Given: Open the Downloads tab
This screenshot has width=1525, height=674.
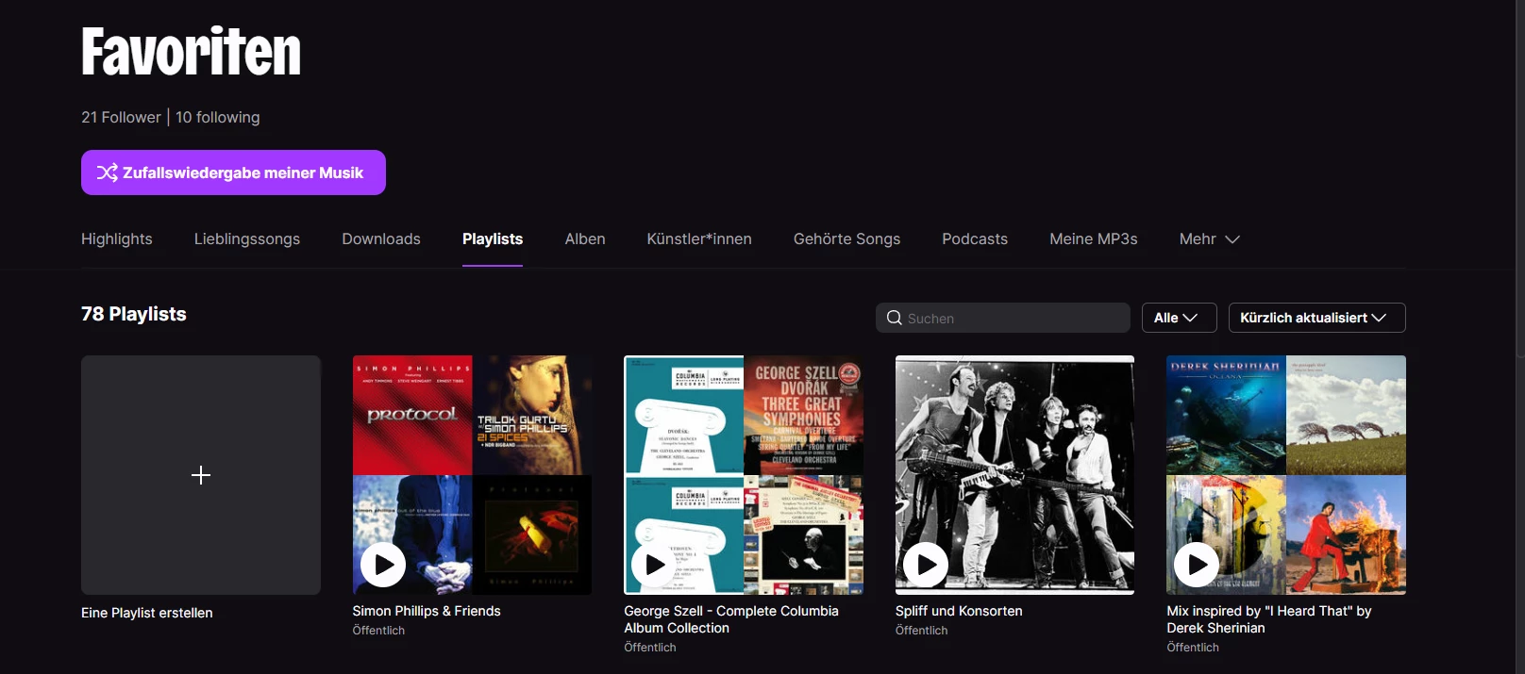Looking at the screenshot, I should (x=381, y=239).
